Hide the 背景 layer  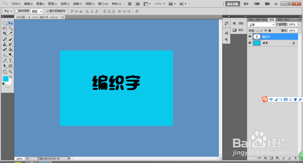click(x=250, y=43)
